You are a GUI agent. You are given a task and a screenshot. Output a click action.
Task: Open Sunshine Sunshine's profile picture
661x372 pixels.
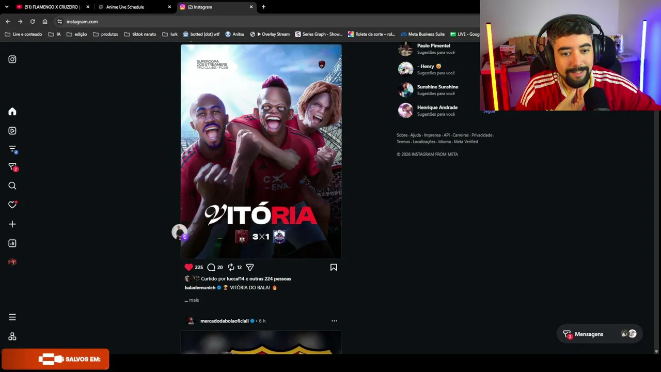405,89
